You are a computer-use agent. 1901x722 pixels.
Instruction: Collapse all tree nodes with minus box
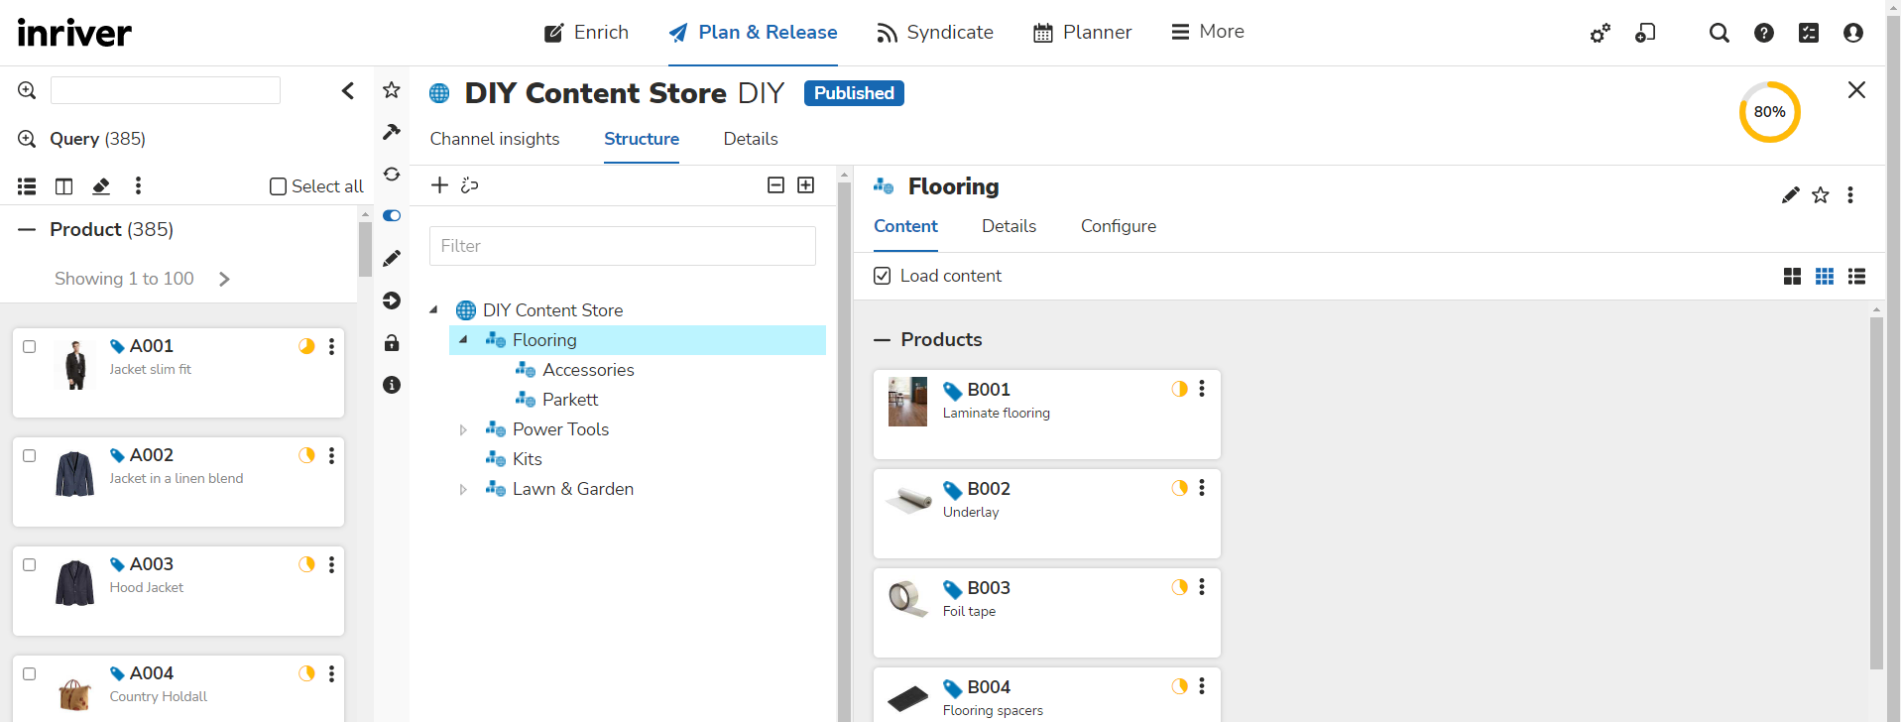776,185
